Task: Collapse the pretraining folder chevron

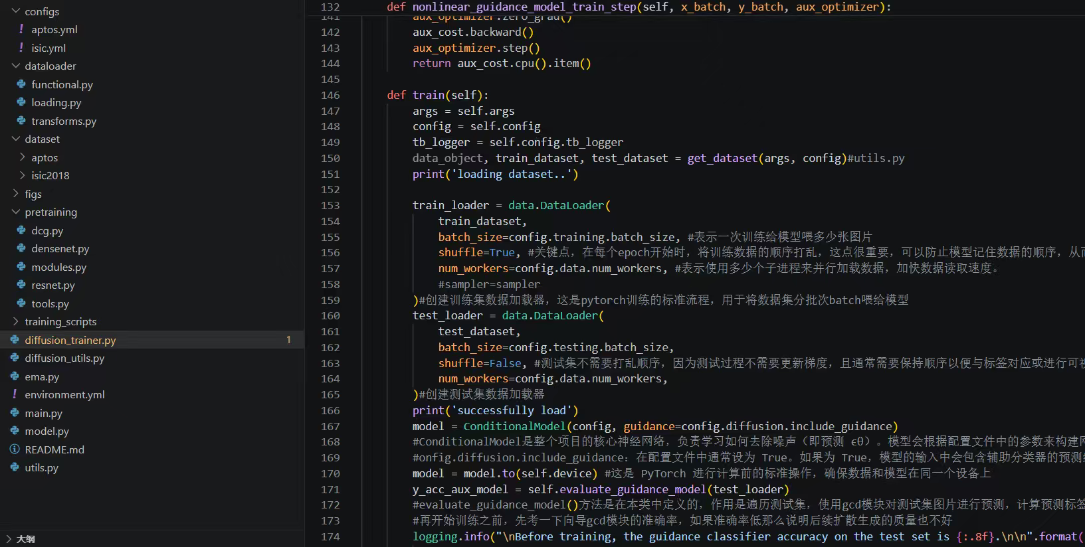Action: [x=15, y=212]
